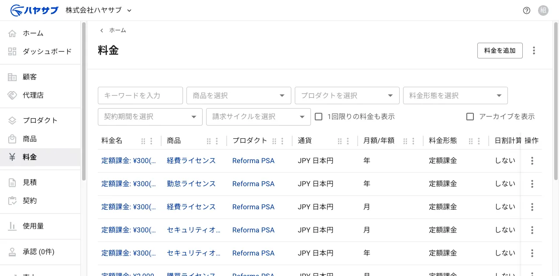Click the プロダクト layers icon

12,120
